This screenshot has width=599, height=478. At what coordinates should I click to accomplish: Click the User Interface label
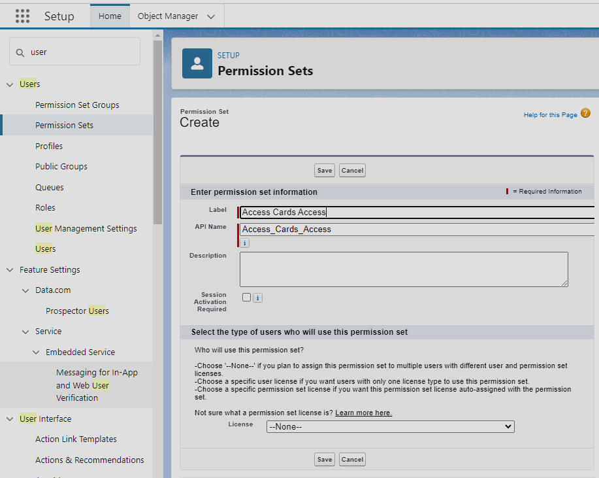46,418
